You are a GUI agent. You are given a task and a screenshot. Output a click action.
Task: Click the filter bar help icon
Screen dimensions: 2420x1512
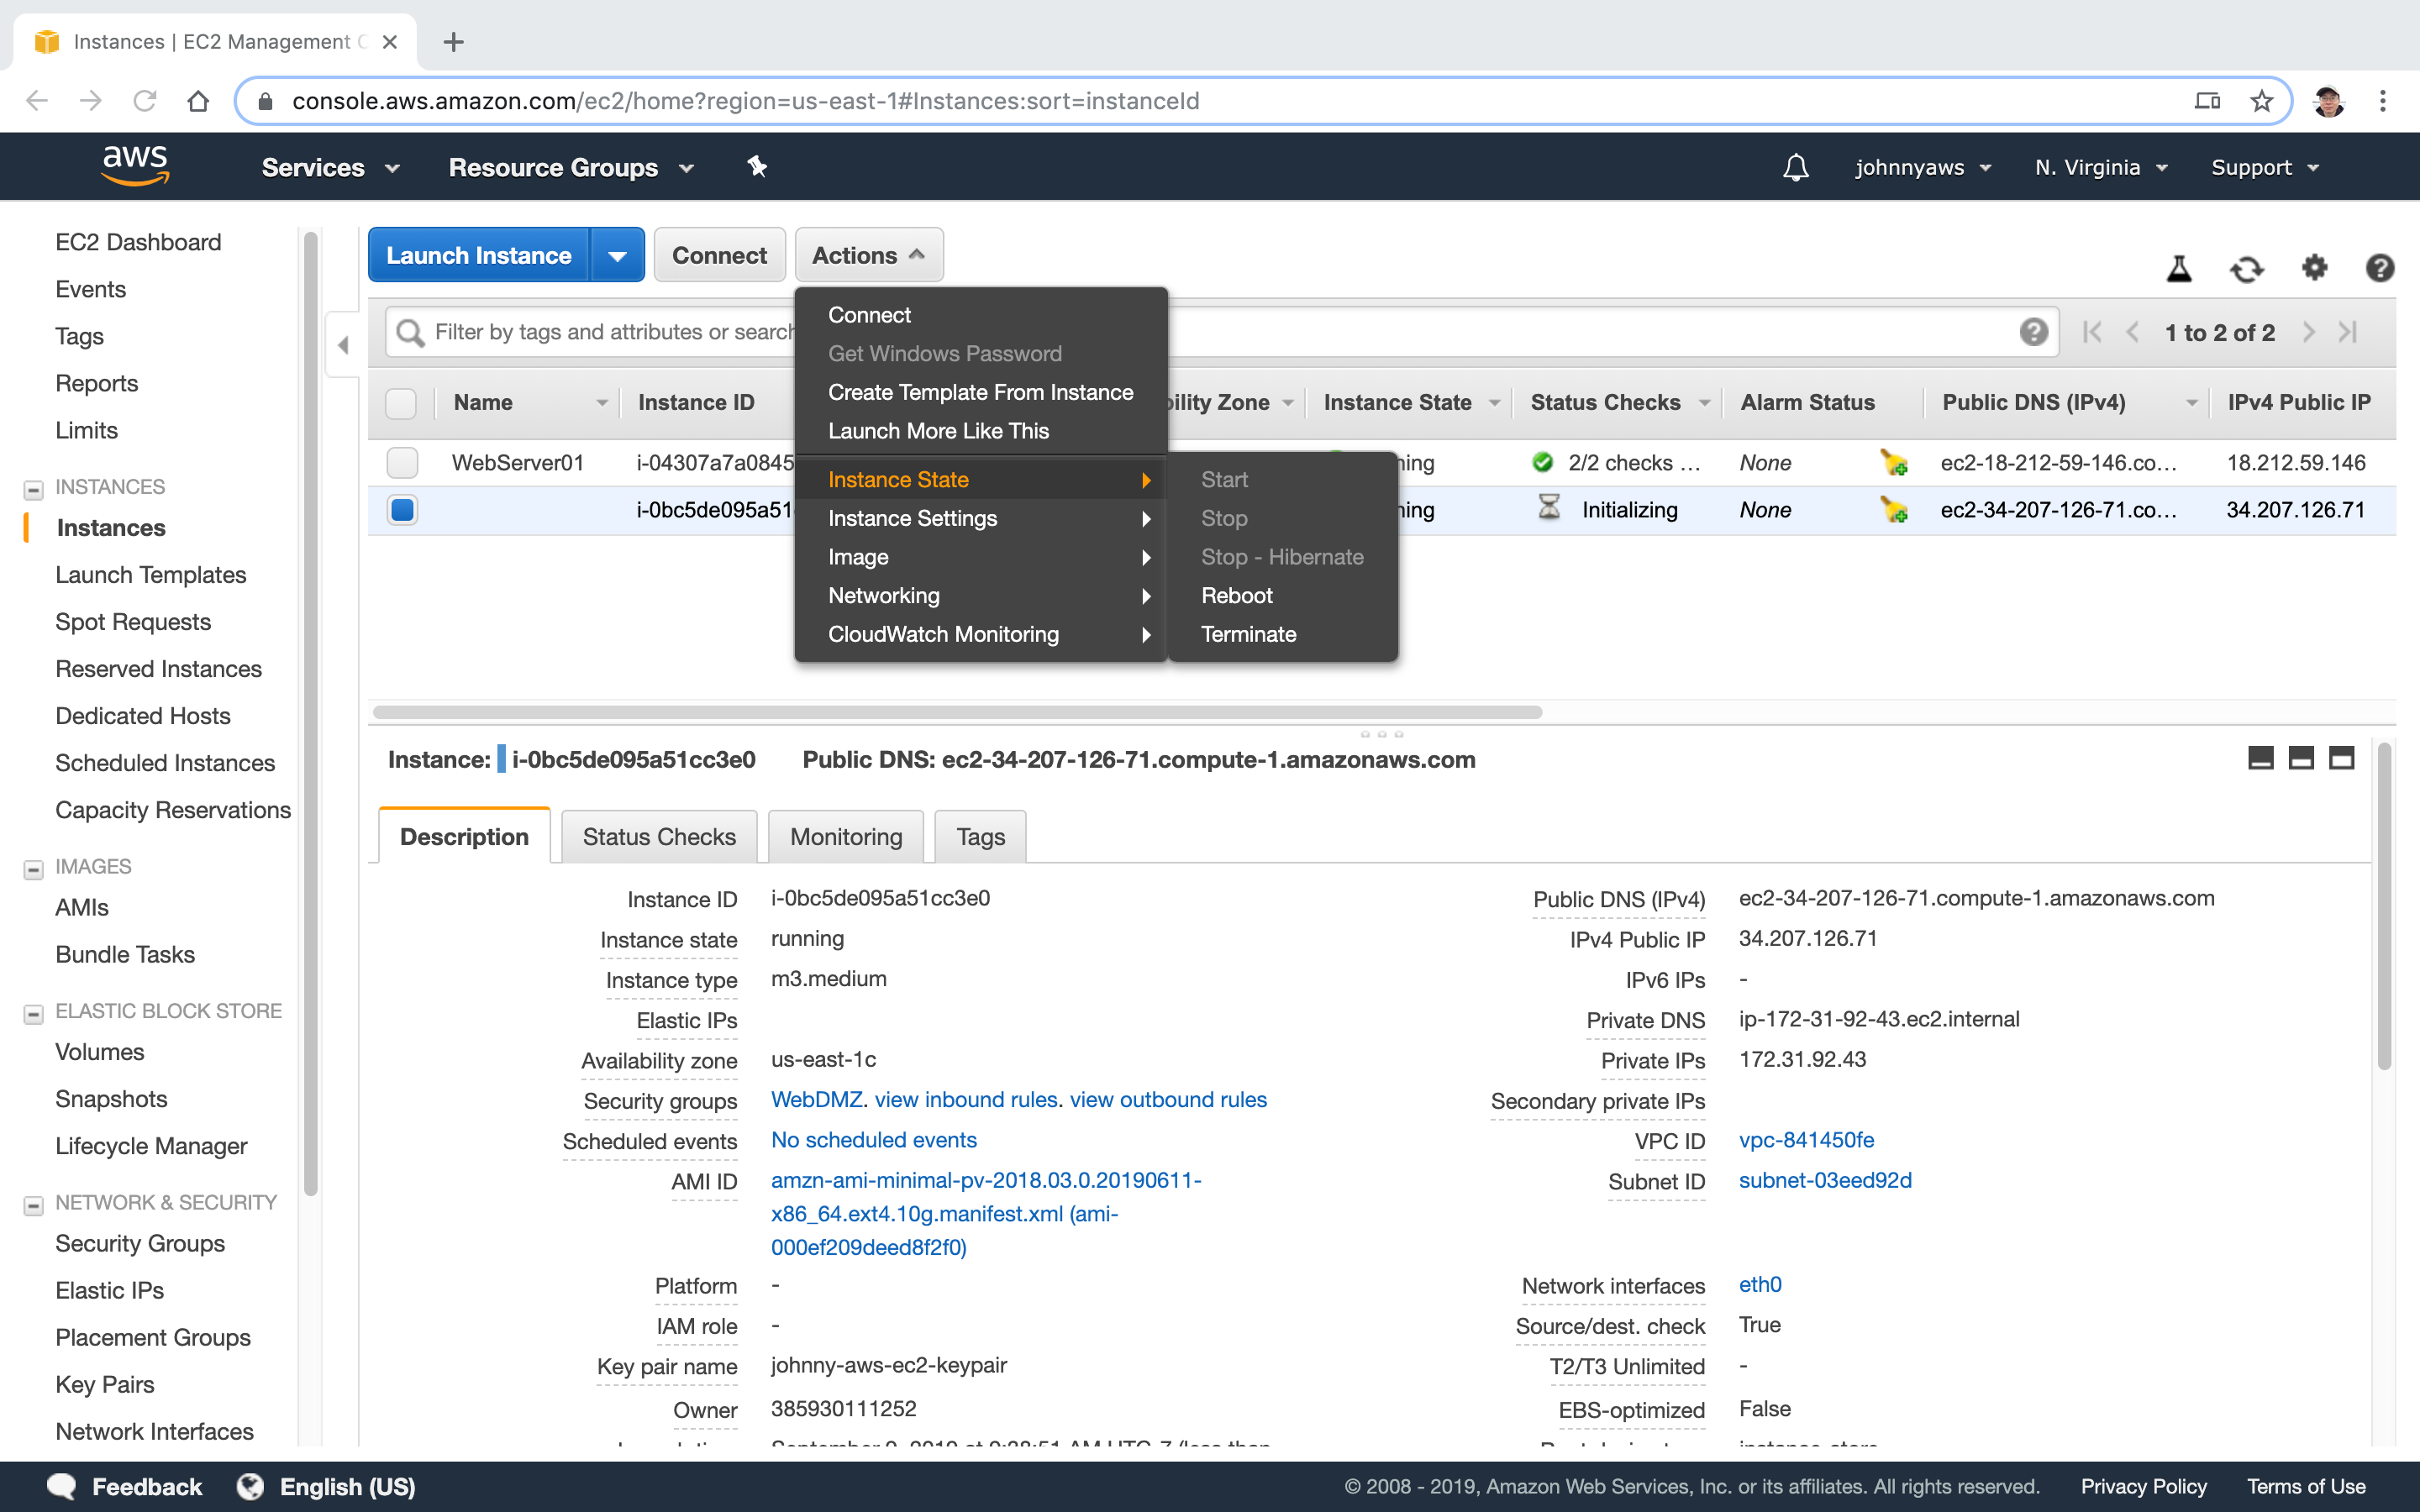point(2033,332)
